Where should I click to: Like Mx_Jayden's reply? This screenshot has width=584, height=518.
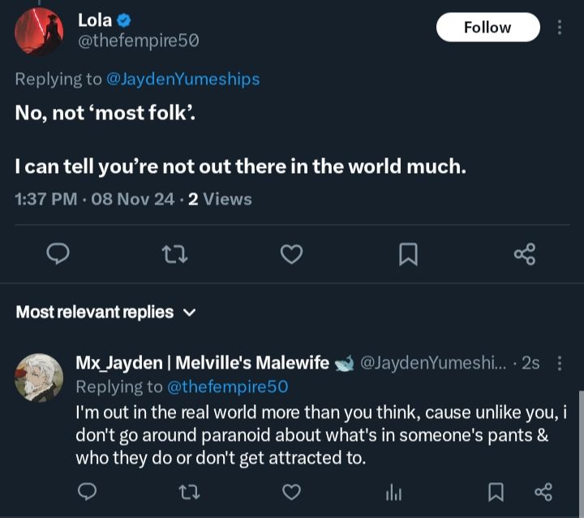291,491
